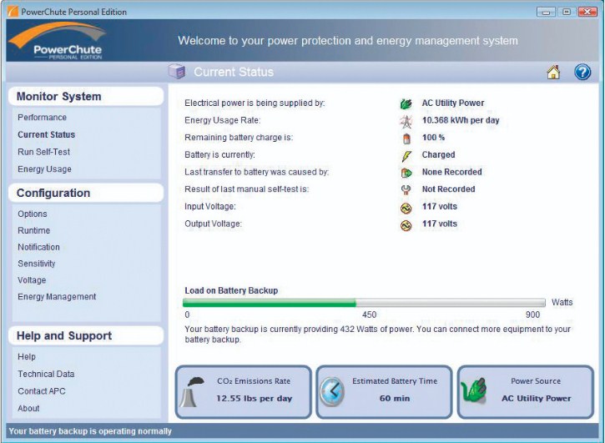605x443 pixels.
Task: Open the Performance page
Action: [42, 118]
